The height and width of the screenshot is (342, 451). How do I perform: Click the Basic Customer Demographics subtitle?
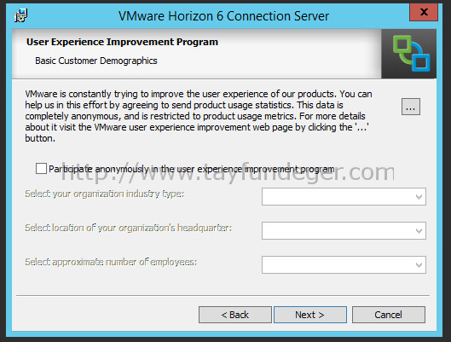[x=96, y=61]
